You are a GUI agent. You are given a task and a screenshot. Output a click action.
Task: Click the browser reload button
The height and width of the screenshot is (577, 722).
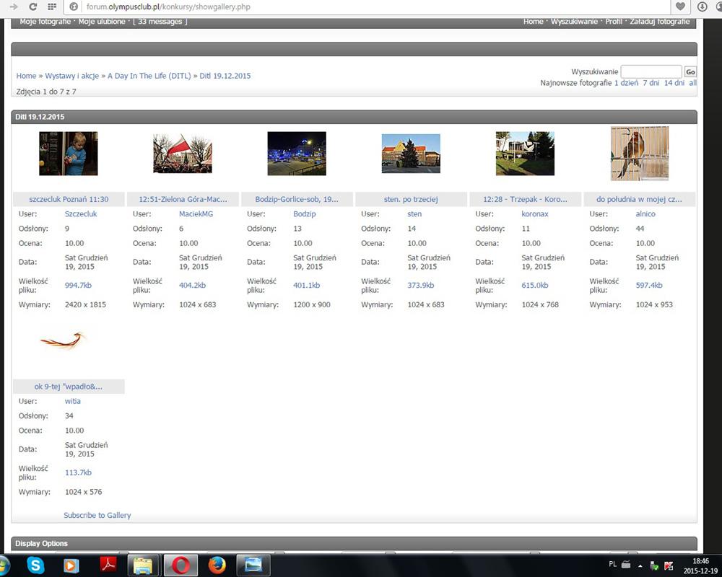click(x=33, y=6)
